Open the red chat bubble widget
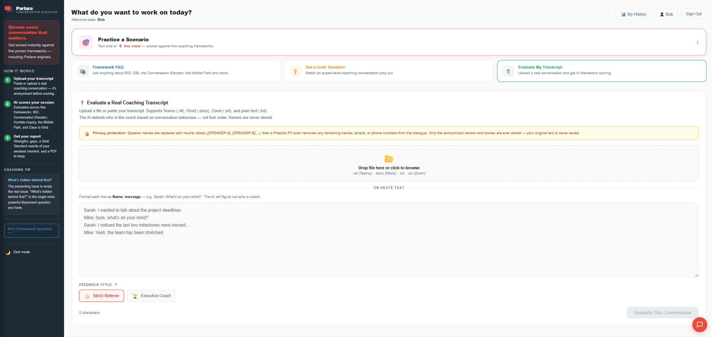Screen dimensions: 712x337 [x=699, y=324]
